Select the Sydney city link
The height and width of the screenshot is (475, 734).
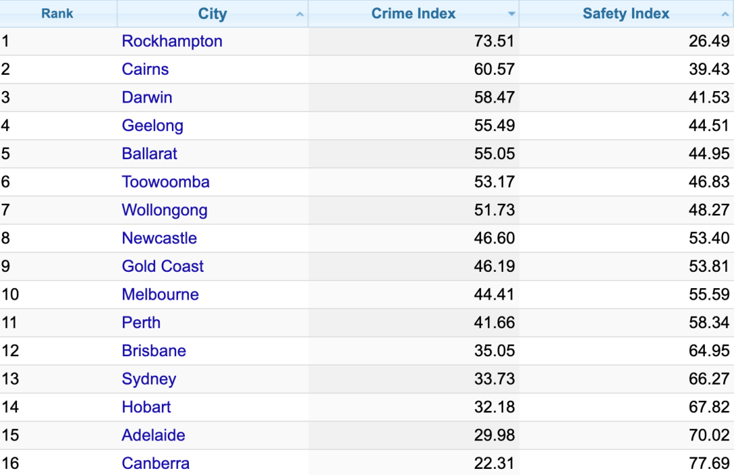pos(149,379)
